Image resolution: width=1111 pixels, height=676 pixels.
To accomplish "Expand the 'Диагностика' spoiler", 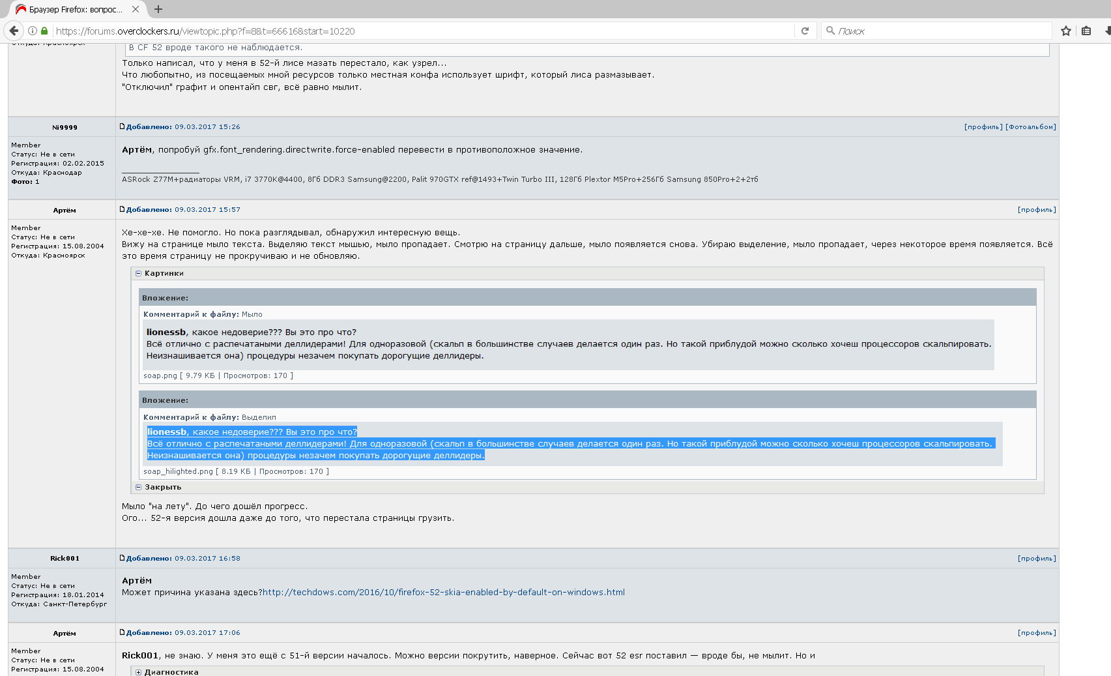I will point(138,672).
